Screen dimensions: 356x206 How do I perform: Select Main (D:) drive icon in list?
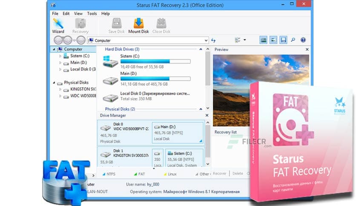pos(110,80)
